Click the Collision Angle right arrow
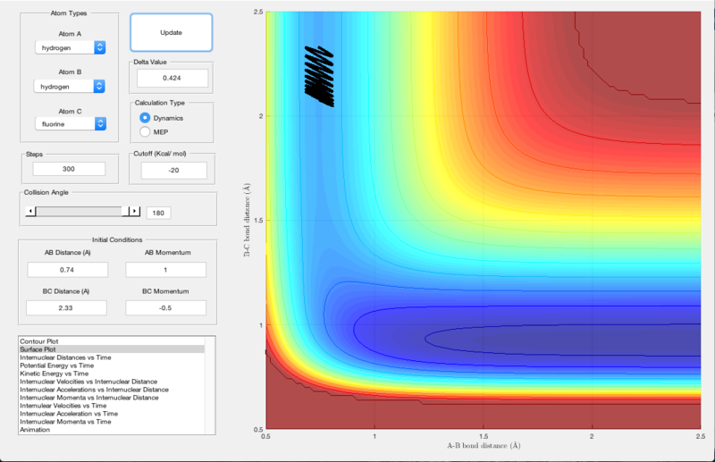Image resolution: width=715 pixels, height=462 pixels. pos(134,211)
